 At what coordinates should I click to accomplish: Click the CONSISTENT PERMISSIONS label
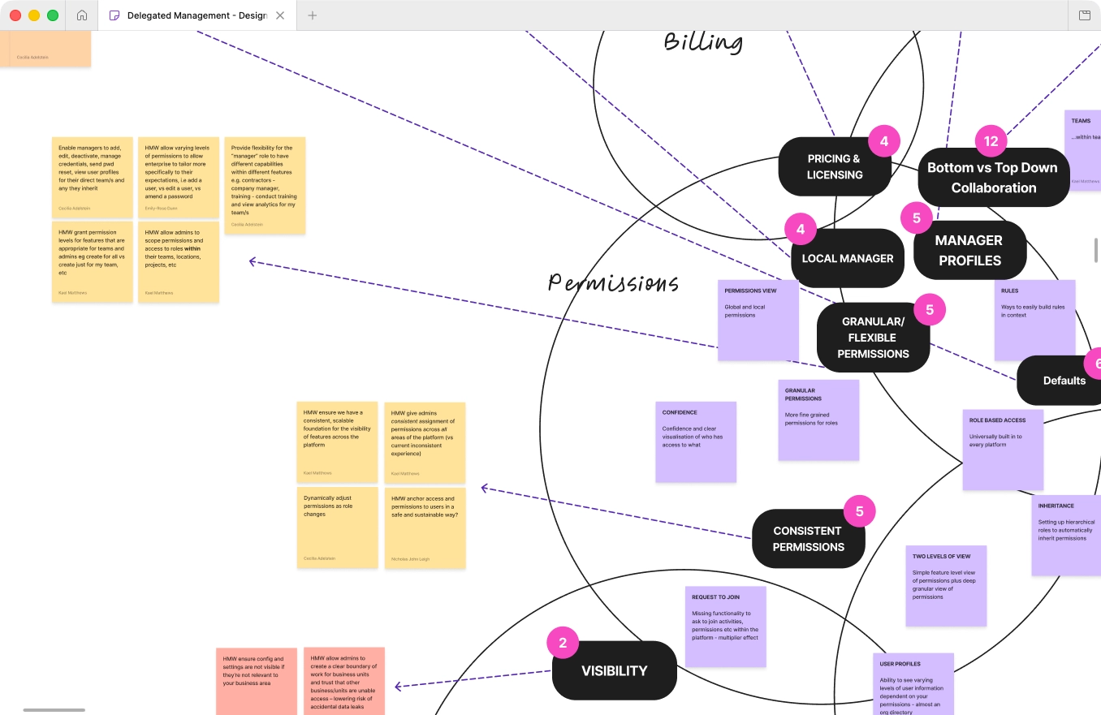coord(808,539)
